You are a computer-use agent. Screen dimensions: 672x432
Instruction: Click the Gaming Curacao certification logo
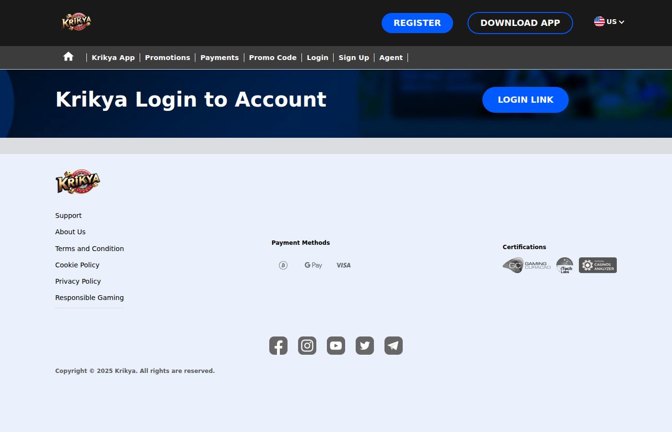527,265
